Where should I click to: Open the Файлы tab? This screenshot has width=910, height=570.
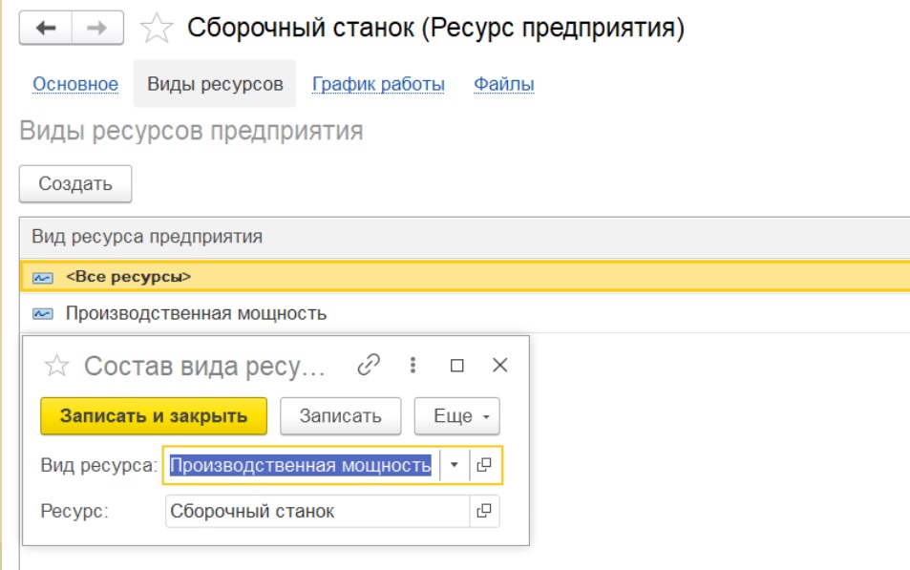(x=504, y=84)
